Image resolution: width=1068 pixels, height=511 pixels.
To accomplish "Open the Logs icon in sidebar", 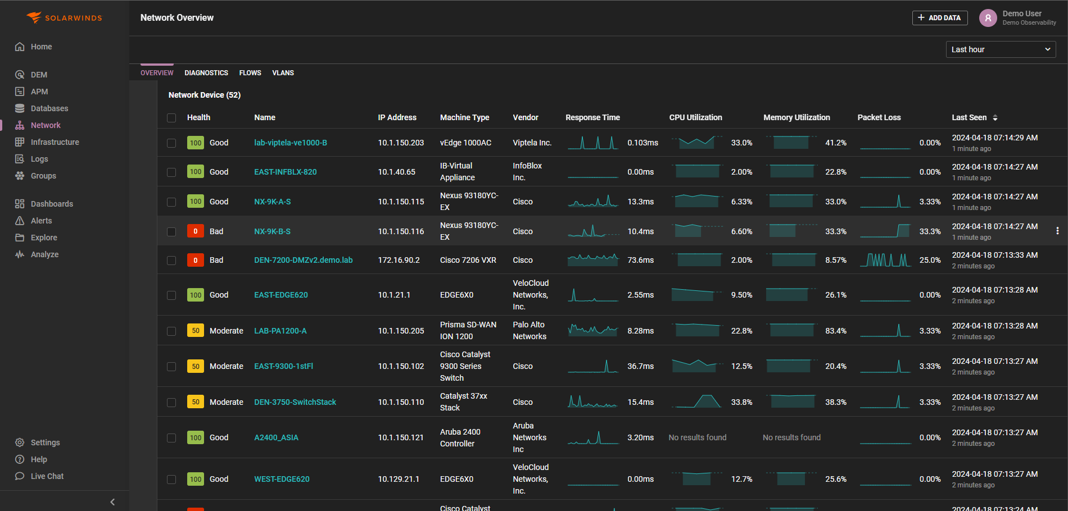I will [20, 159].
